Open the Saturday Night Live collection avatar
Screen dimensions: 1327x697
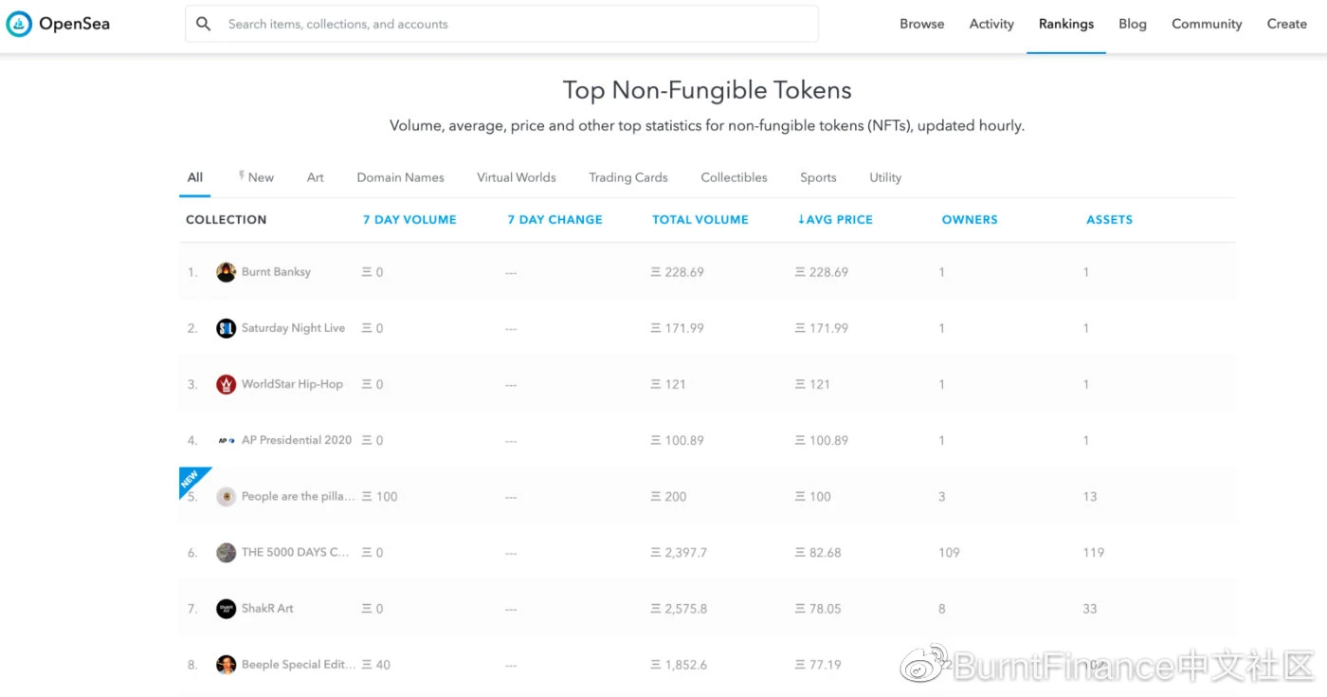pos(226,328)
